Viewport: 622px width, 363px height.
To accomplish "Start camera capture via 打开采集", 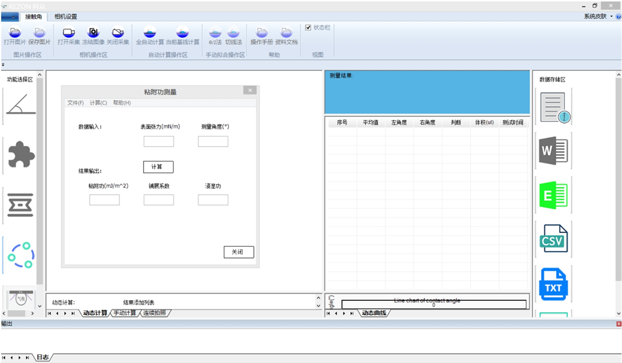I will (x=68, y=36).
